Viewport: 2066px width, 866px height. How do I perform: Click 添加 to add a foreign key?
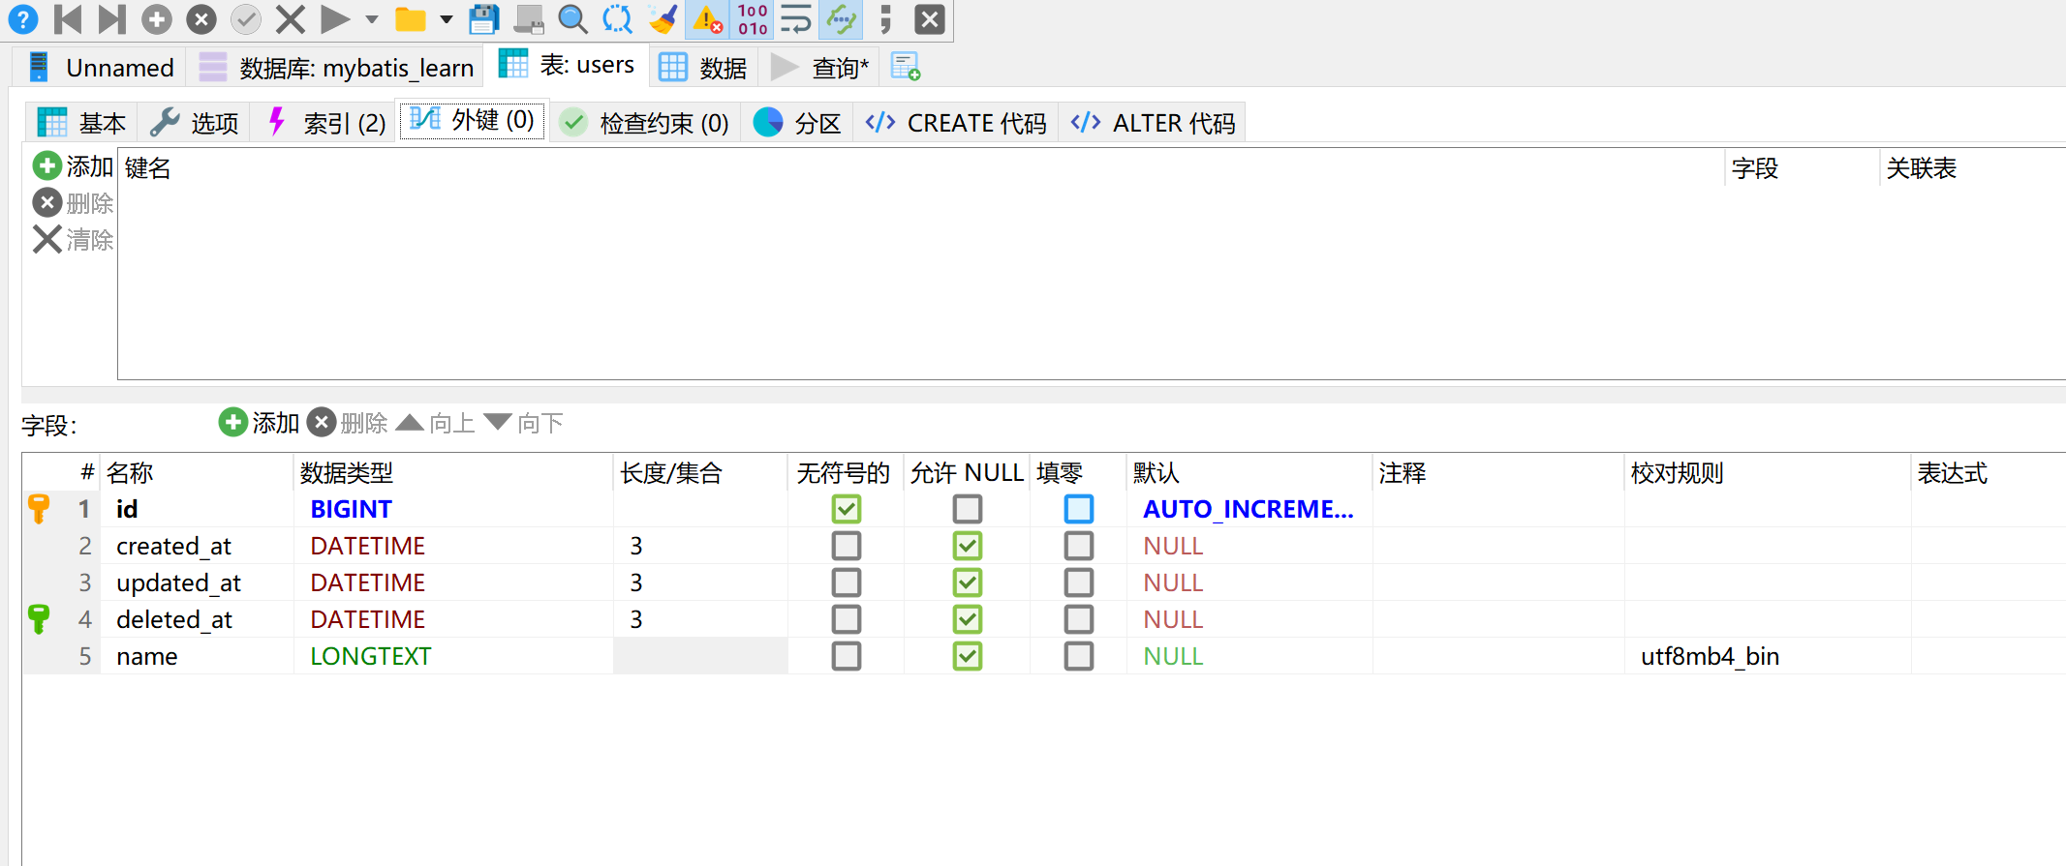pyautogui.click(x=74, y=166)
